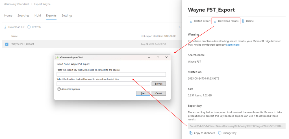Click the Delete trash icon
The height and width of the screenshot is (139, 289).
click(243, 21)
